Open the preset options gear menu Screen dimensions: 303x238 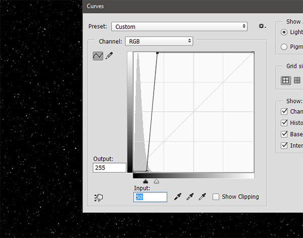coord(262,26)
